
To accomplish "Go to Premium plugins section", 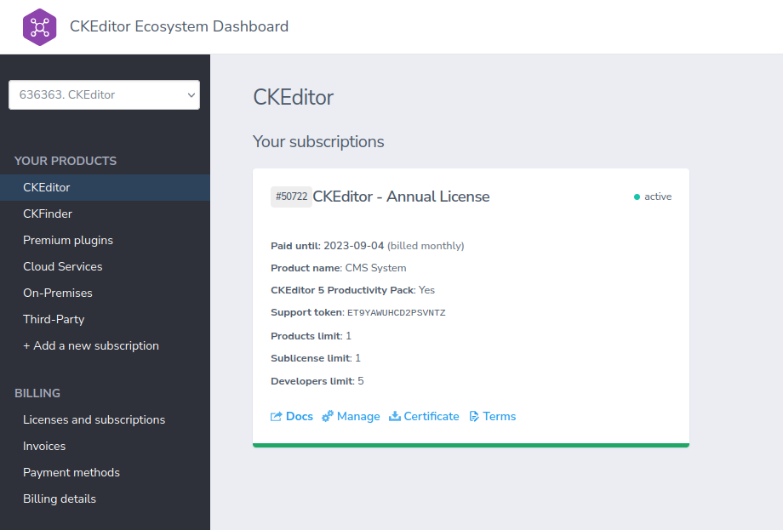I will tap(68, 240).
